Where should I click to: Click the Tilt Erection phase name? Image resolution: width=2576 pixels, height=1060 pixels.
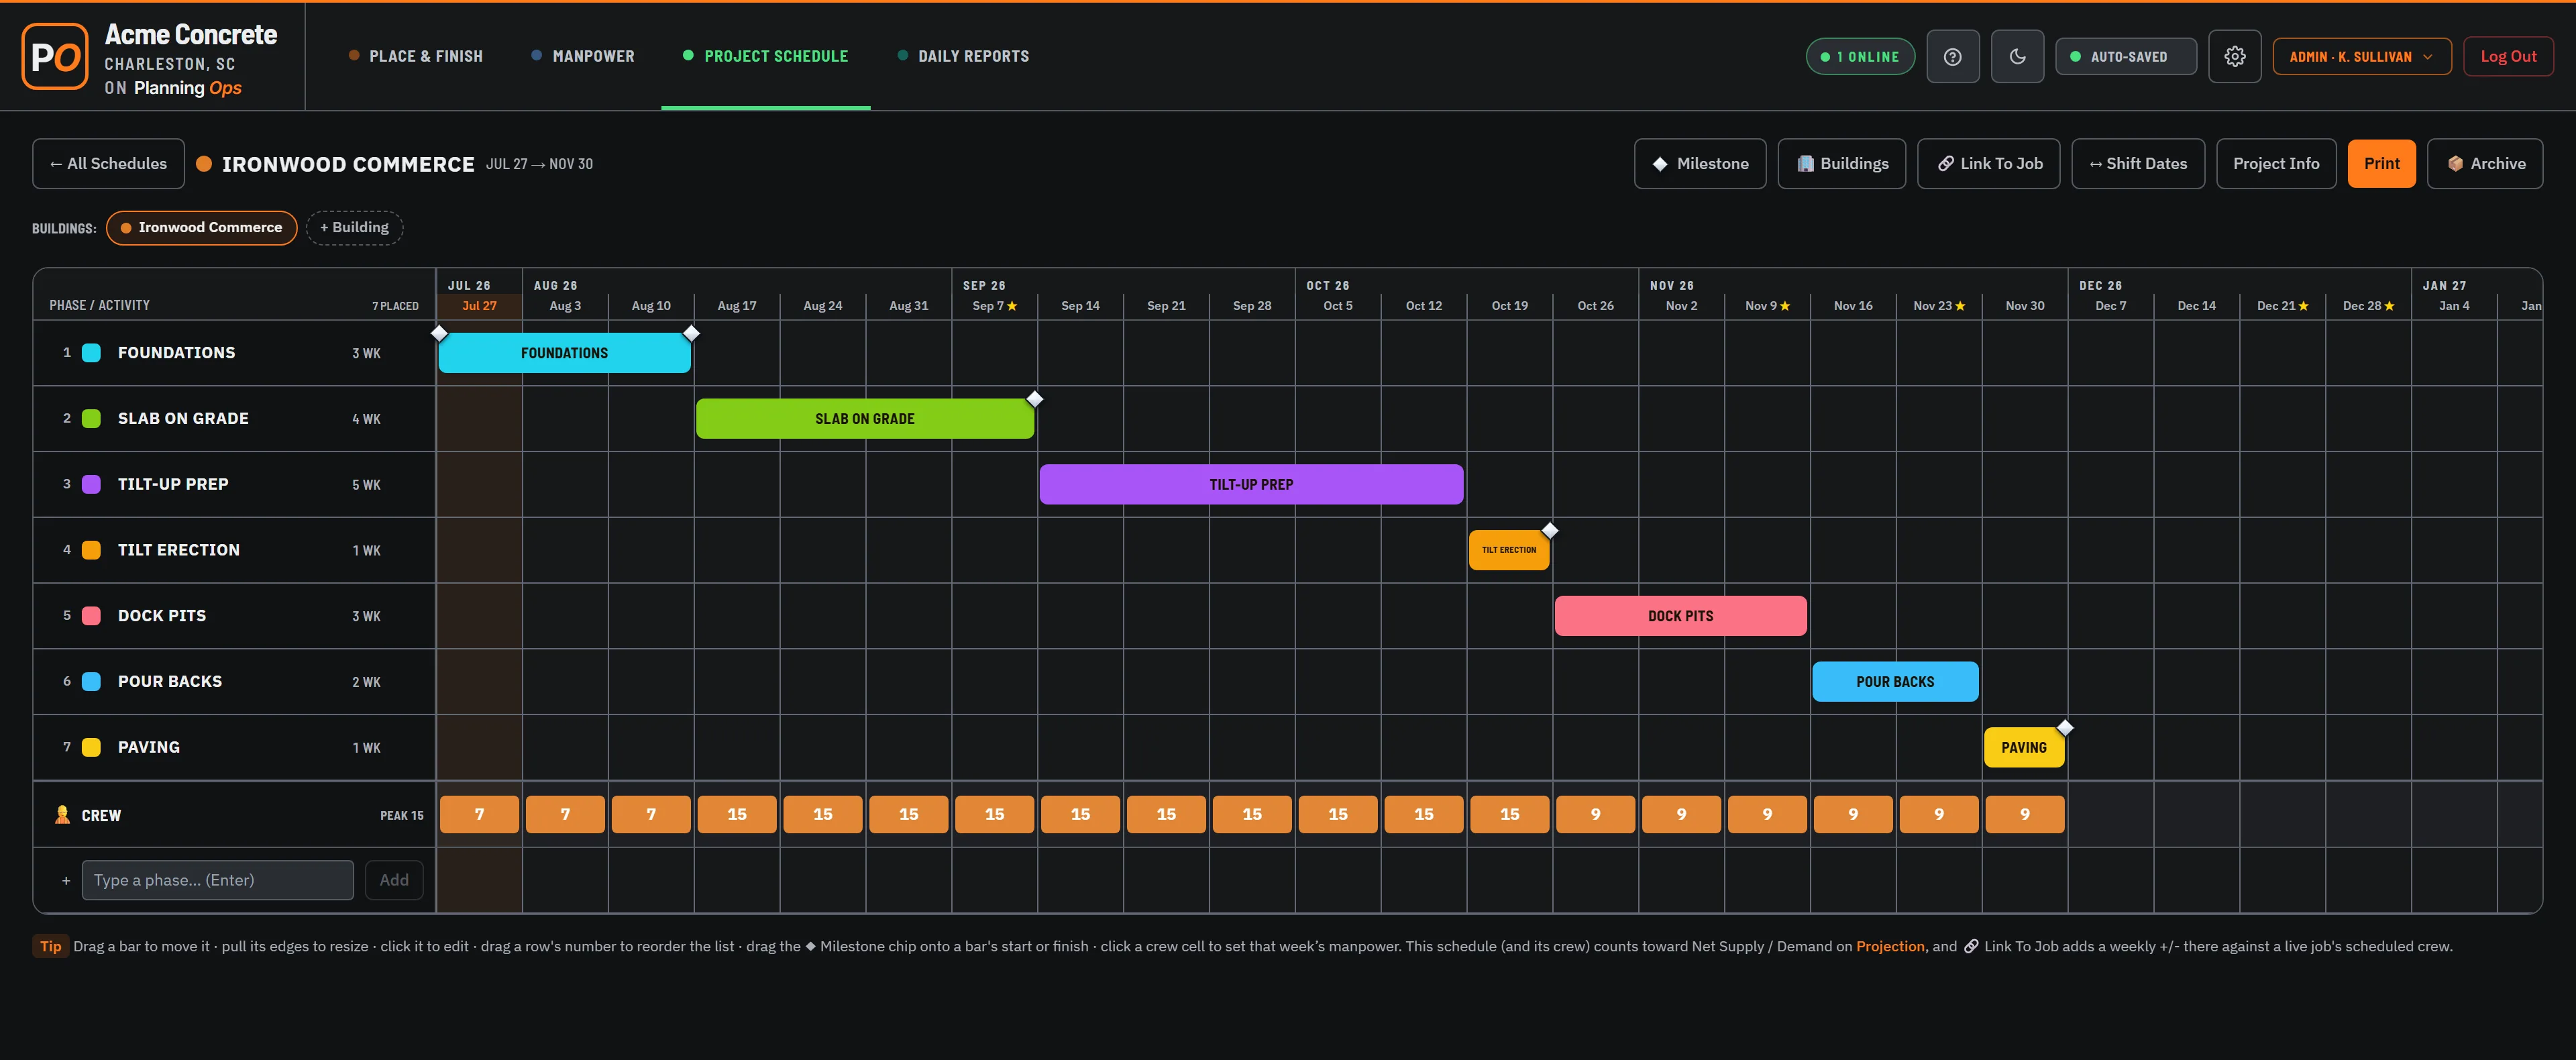click(x=179, y=550)
